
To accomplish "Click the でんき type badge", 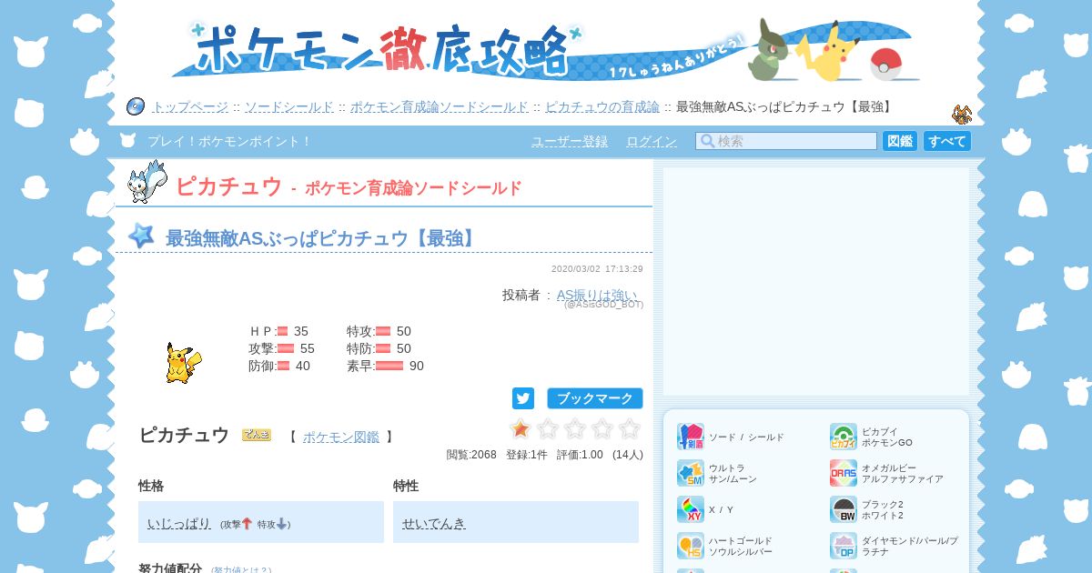I will pyautogui.click(x=257, y=435).
